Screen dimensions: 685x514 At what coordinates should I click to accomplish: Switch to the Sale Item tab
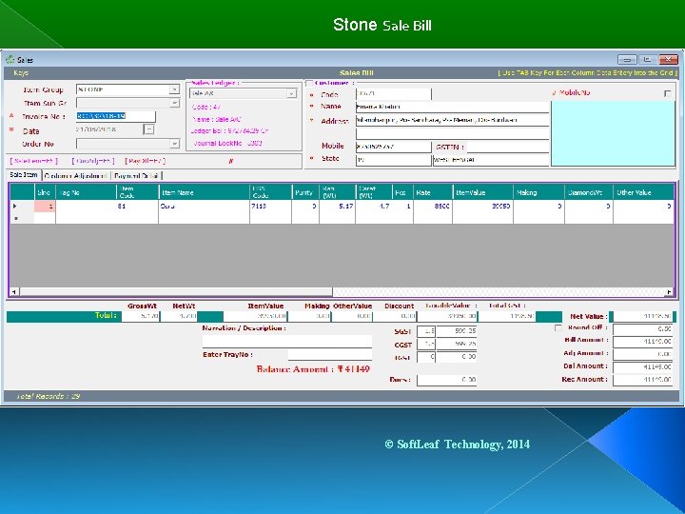pos(24,175)
